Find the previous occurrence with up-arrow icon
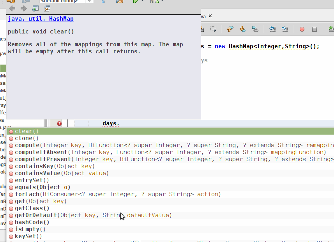Image resolution: width=334 pixels, height=242 pixels. pyautogui.click(x=230, y=29)
